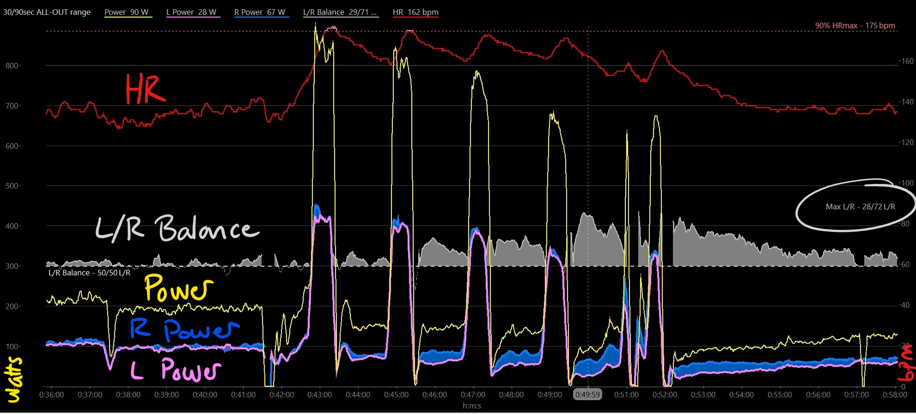Select the L/R Balance - 50/50 L/R baseline label
Viewport: 916px width, 414px height.
click(x=89, y=273)
